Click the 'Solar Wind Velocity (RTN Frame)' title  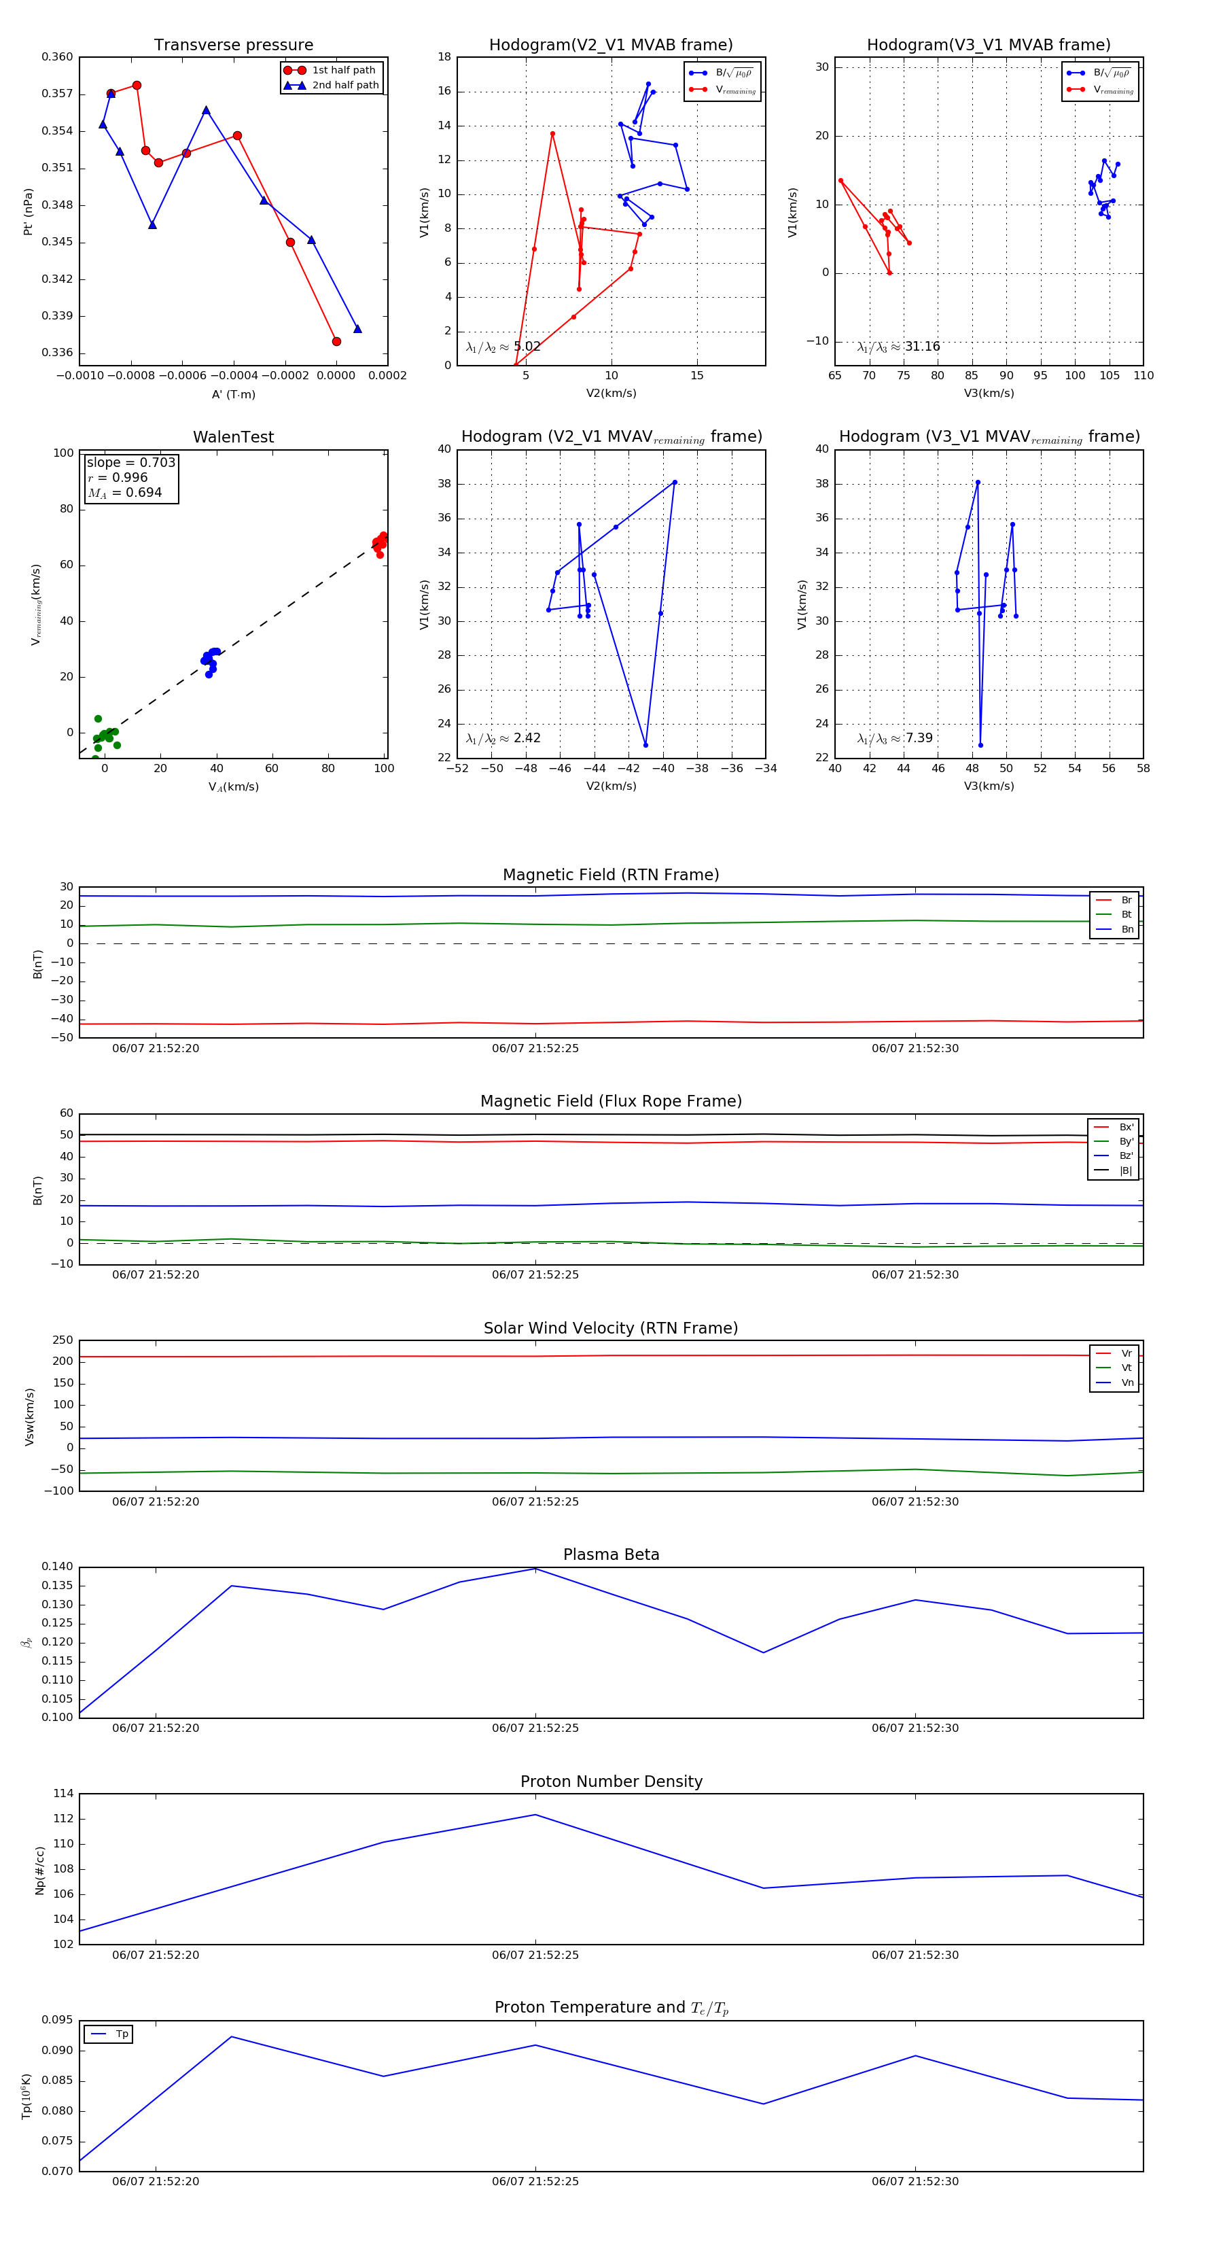click(x=611, y=1329)
